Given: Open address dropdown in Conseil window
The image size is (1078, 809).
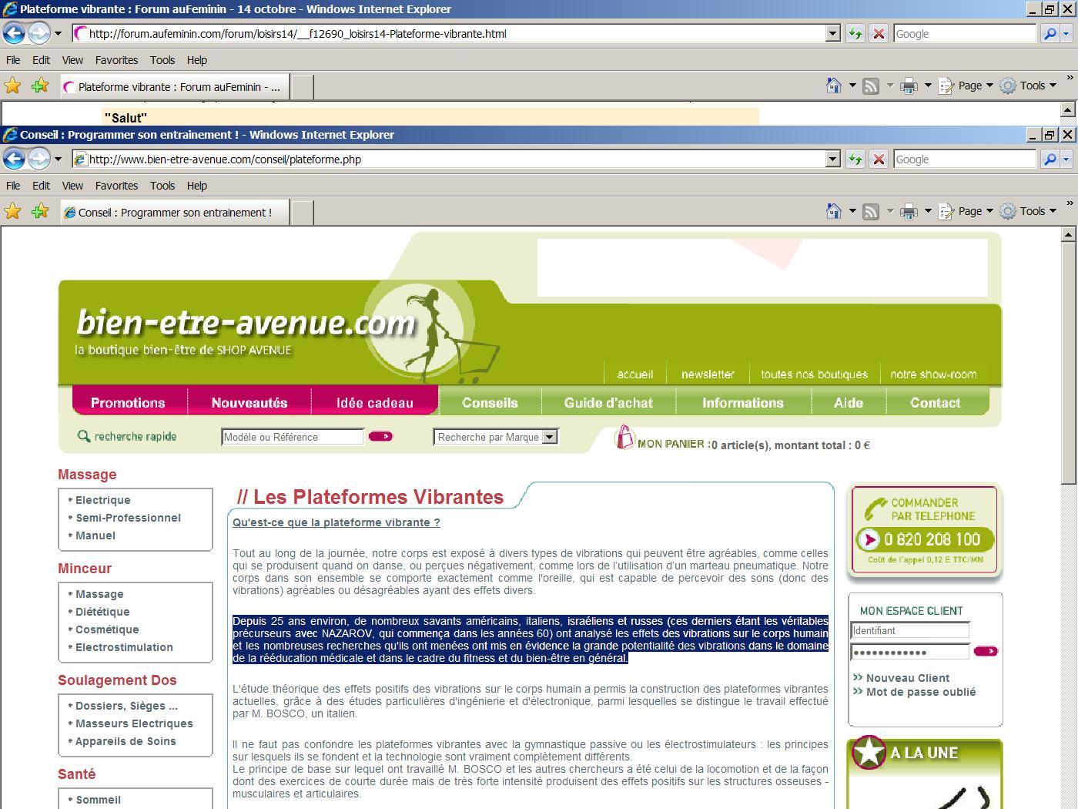Looking at the screenshot, I should point(832,159).
